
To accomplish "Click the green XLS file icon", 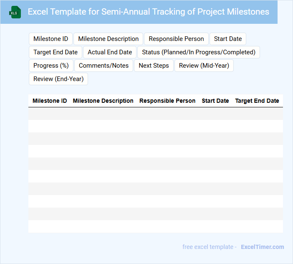I will [x=15, y=12].
